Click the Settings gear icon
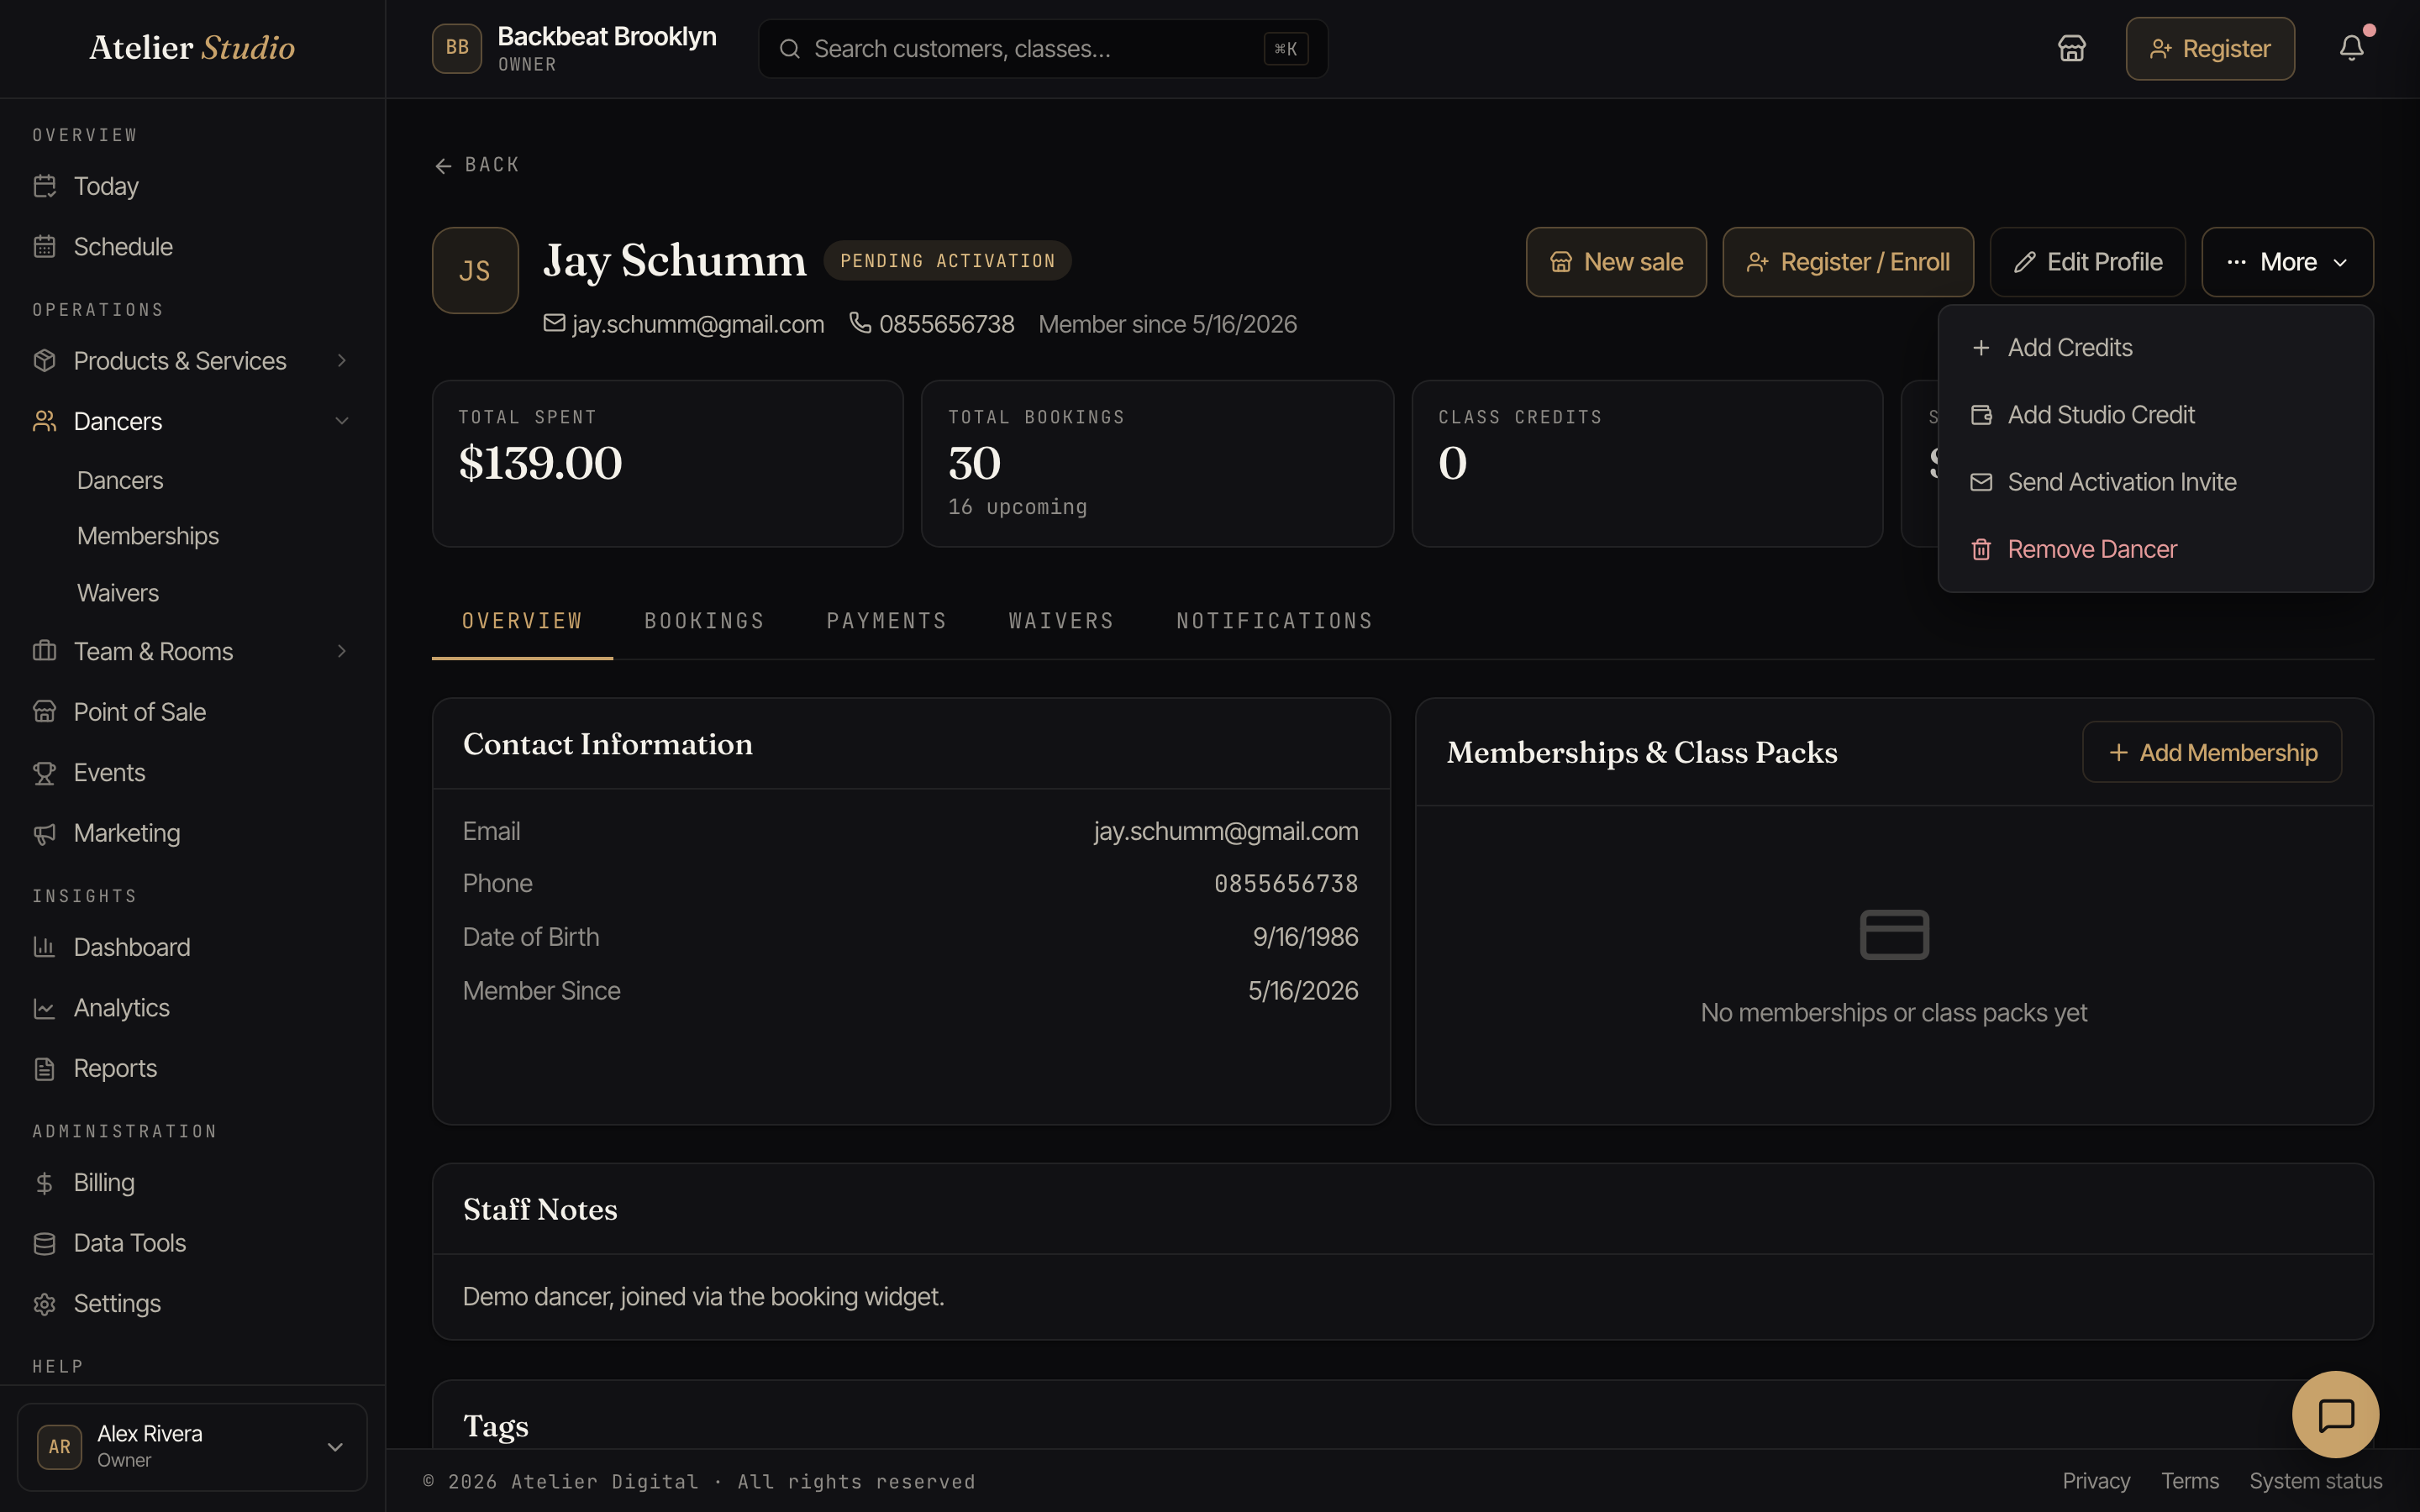Screen dimensions: 2420x1512 (44, 1304)
